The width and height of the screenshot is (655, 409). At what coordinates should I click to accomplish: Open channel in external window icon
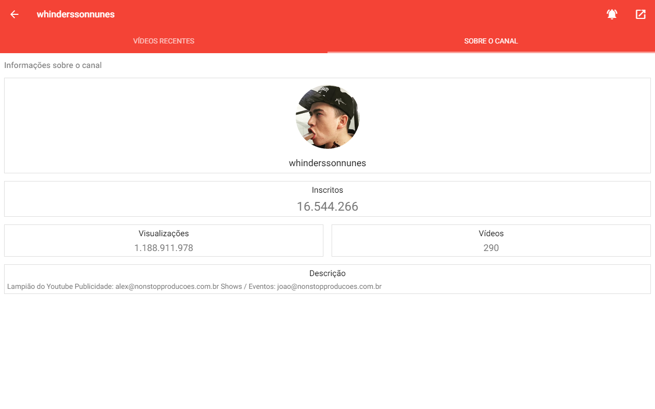click(x=641, y=14)
